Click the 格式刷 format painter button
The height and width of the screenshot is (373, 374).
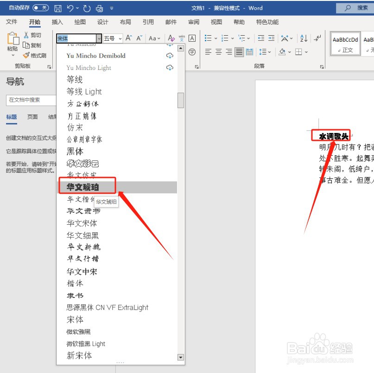pos(34,56)
